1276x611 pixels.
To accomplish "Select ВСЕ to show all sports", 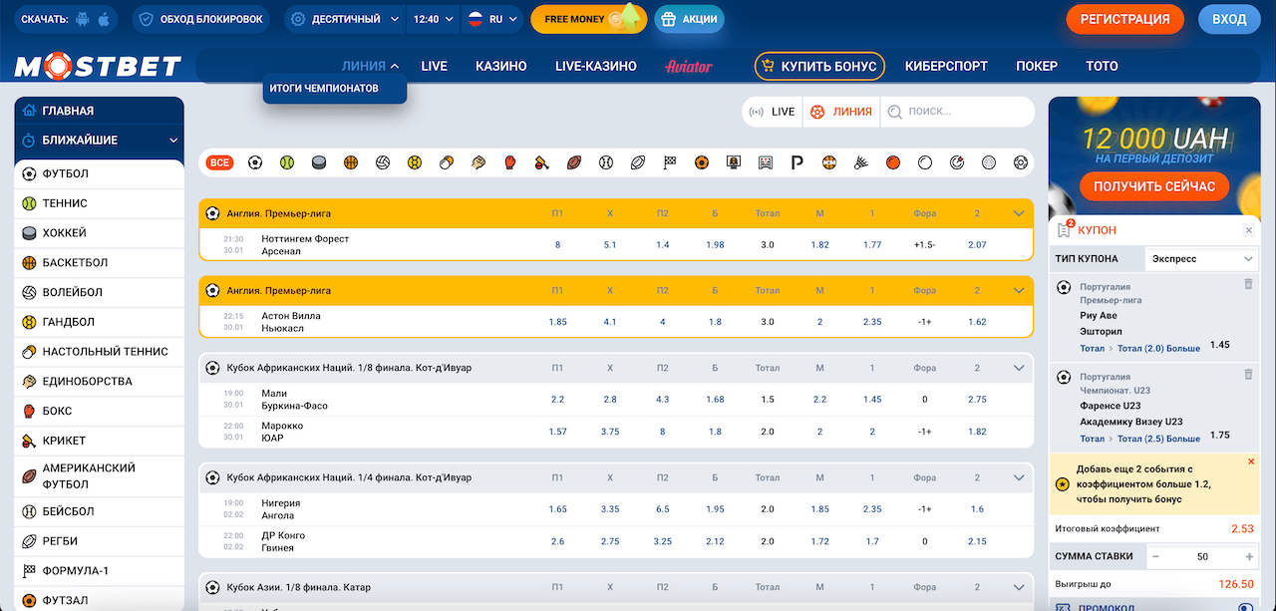I will pyautogui.click(x=220, y=162).
